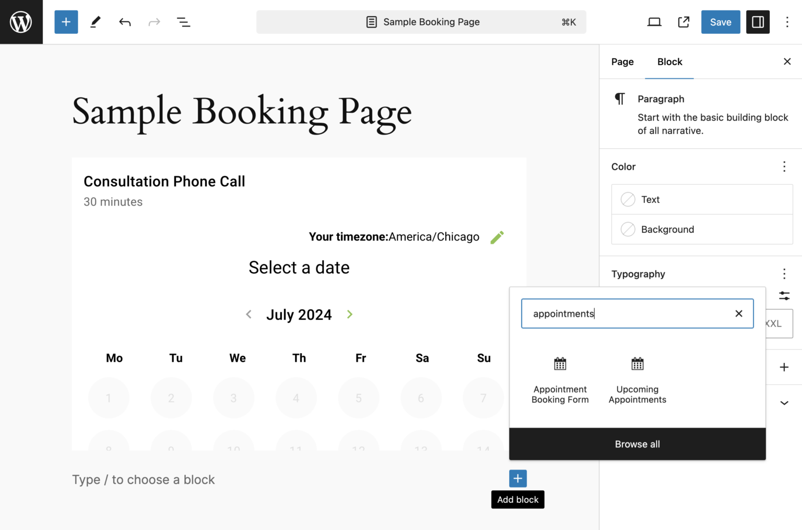Insert the Upcoming Appointments block
Image resolution: width=802 pixels, height=530 pixels.
637,379
